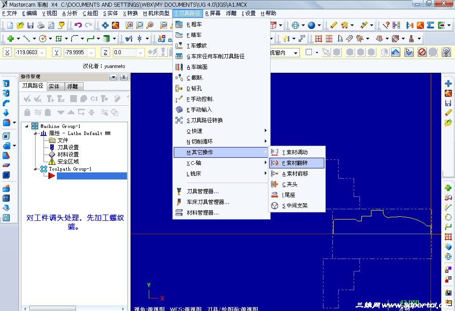Select 素材翻转 stock flip submenu item
Viewport: 455px width, 311px height.
297,163
